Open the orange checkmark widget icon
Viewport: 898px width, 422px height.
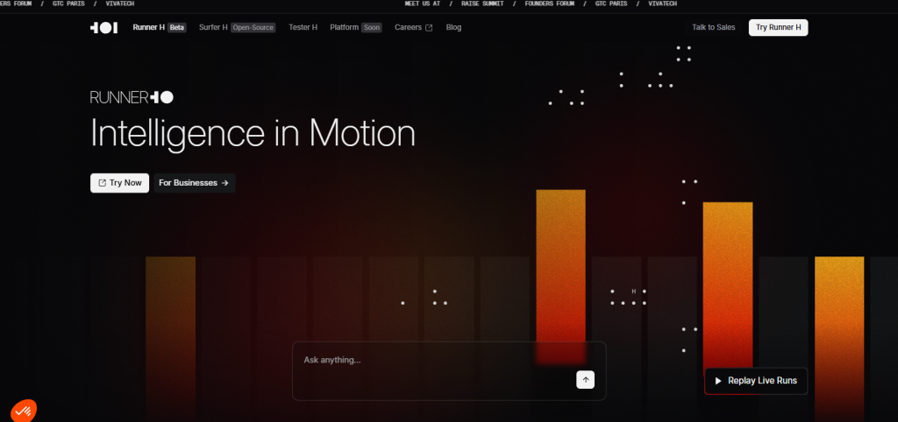tap(23, 411)
